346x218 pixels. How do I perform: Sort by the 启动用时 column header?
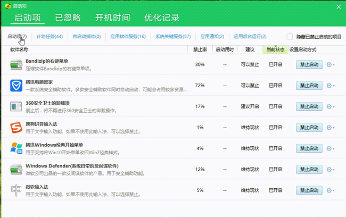tap(225, 49)
